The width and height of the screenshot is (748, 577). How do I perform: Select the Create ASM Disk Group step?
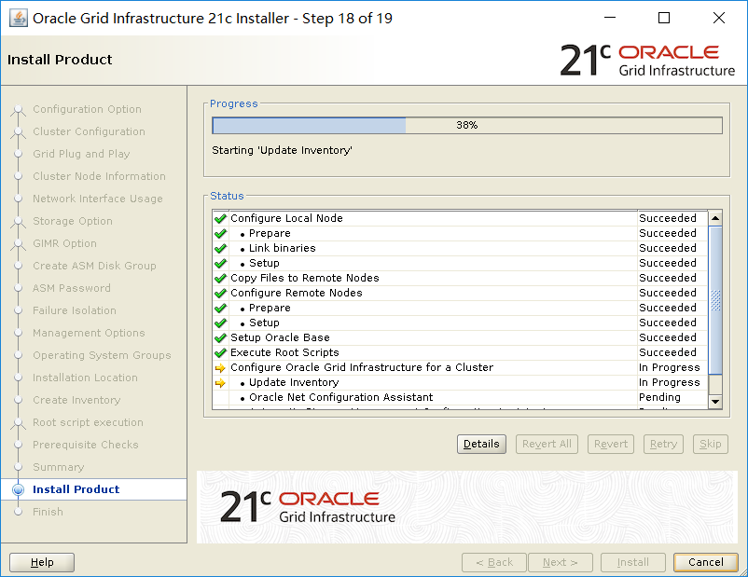94,266
